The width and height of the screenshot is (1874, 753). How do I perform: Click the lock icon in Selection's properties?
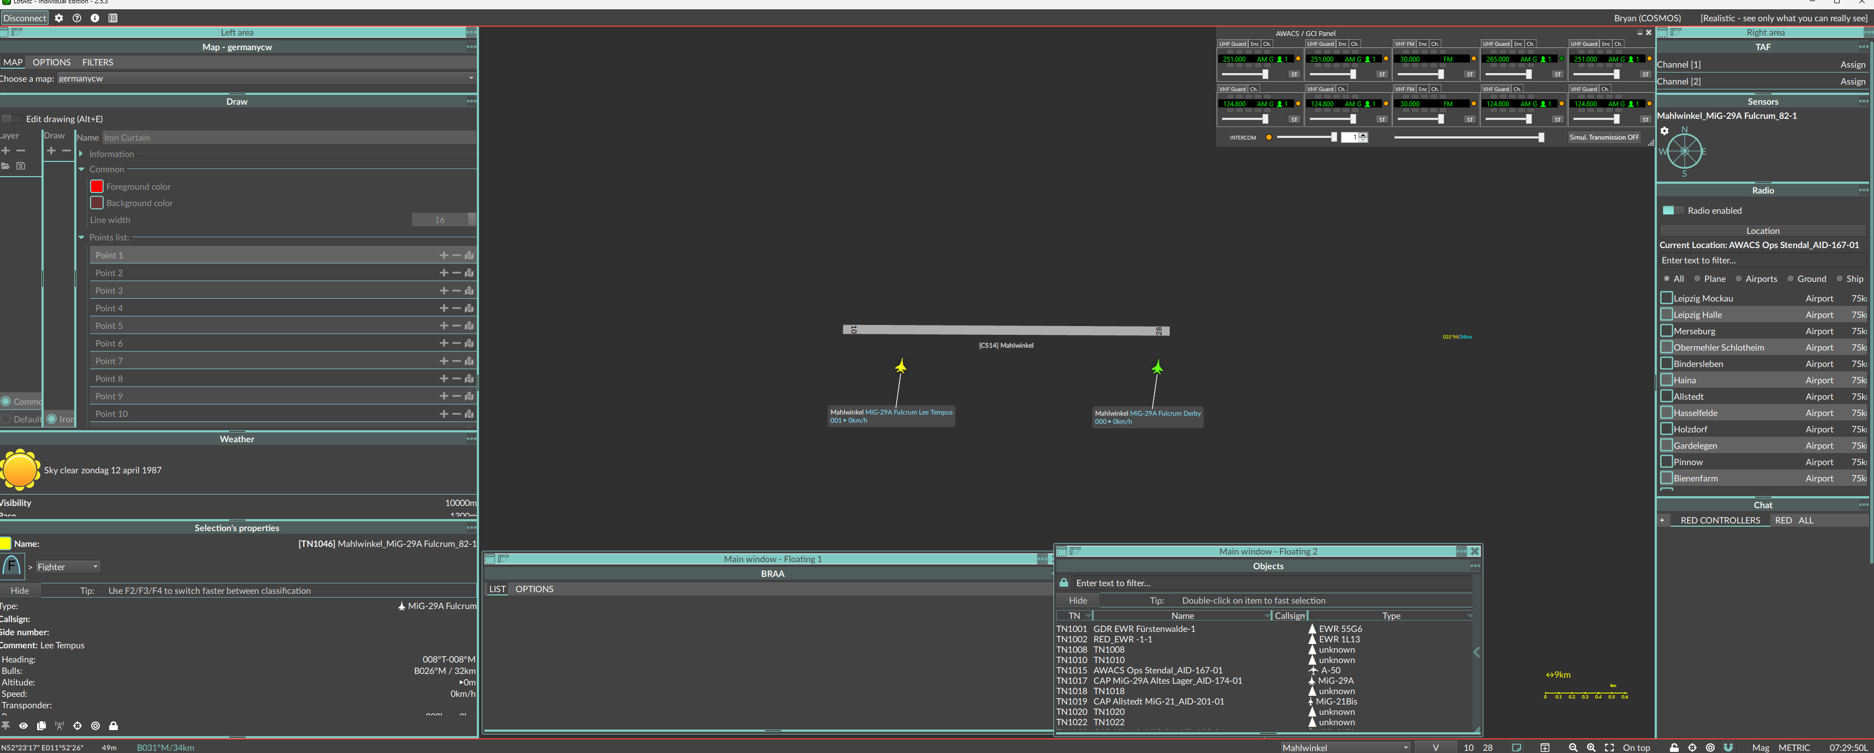pyautogui.click(x=113, y=725)
